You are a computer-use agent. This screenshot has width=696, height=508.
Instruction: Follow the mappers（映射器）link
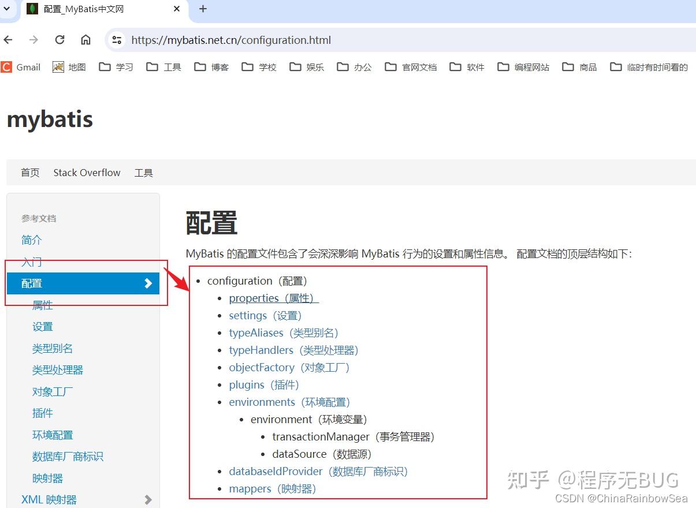click(271, 488)
